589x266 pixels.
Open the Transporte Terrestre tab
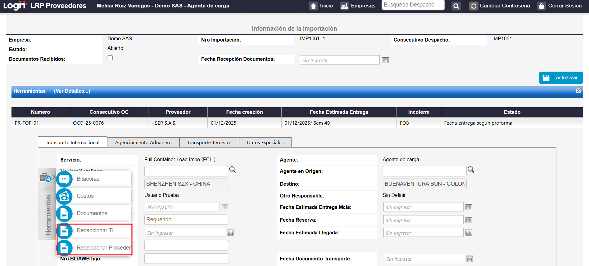point(209,143)
